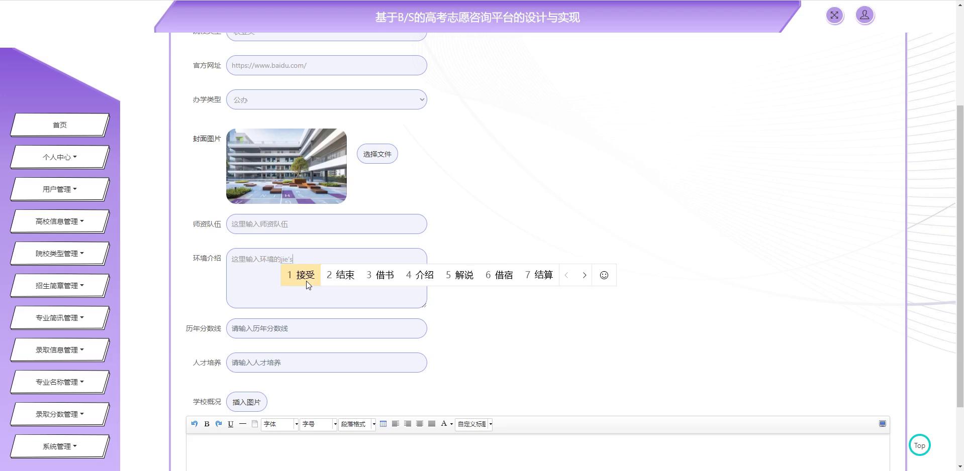964x471 pixels.
Task: Toggle bold formatting in the editor
Action: pos(207,424)
